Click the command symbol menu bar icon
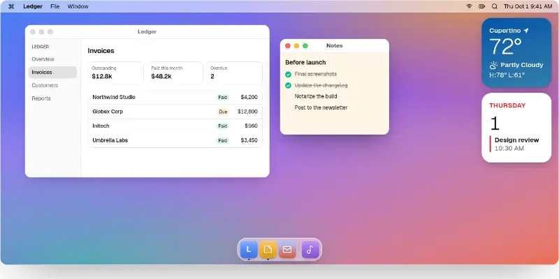The height and width of the screenshot is (279, 559). 11,6
